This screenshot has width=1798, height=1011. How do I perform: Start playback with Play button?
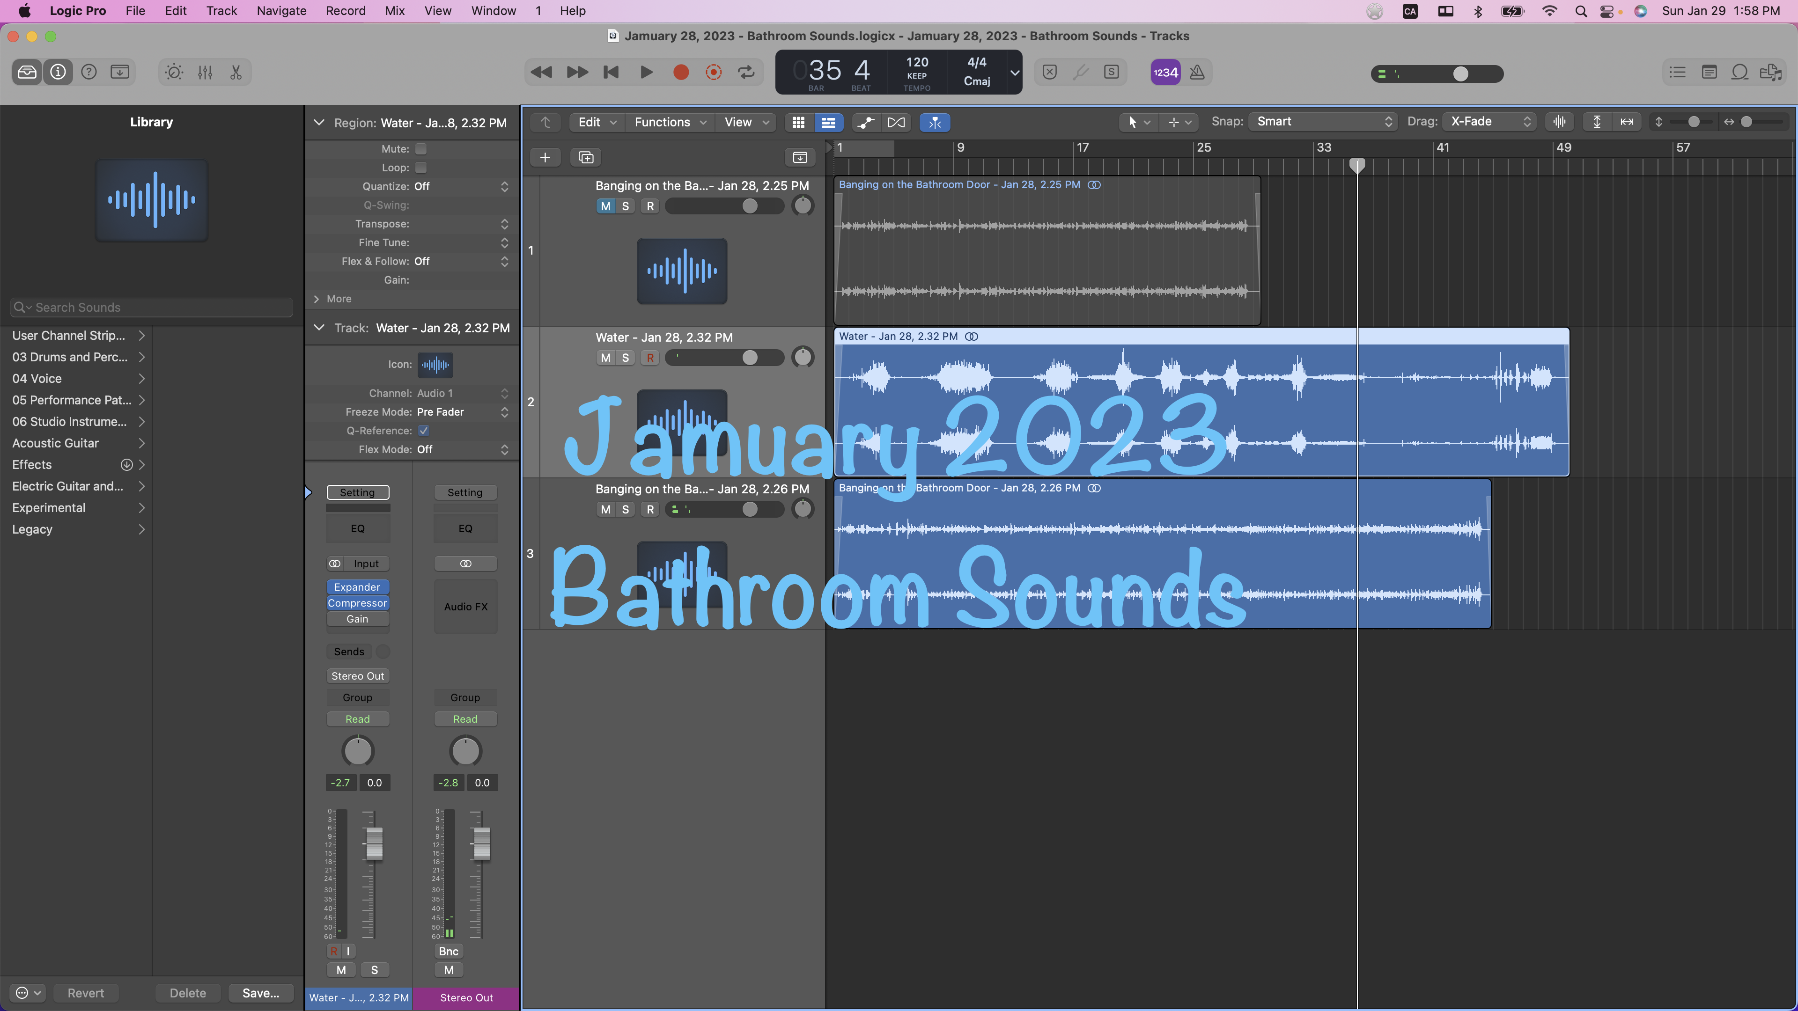[646, 72]
